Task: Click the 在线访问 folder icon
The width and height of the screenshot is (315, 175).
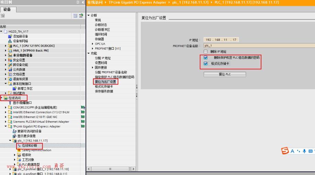Action: click(x=5, y=98)
